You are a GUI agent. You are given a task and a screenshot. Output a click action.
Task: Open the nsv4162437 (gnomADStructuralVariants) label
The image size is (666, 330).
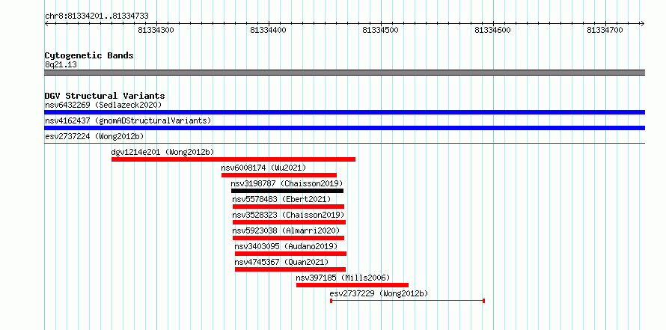pyautogui.click(x=128, y=120)
